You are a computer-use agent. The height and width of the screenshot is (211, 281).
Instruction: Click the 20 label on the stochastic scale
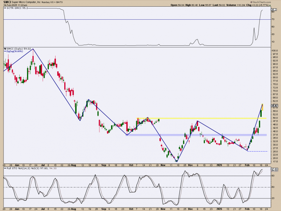click(x=273, y=198)
